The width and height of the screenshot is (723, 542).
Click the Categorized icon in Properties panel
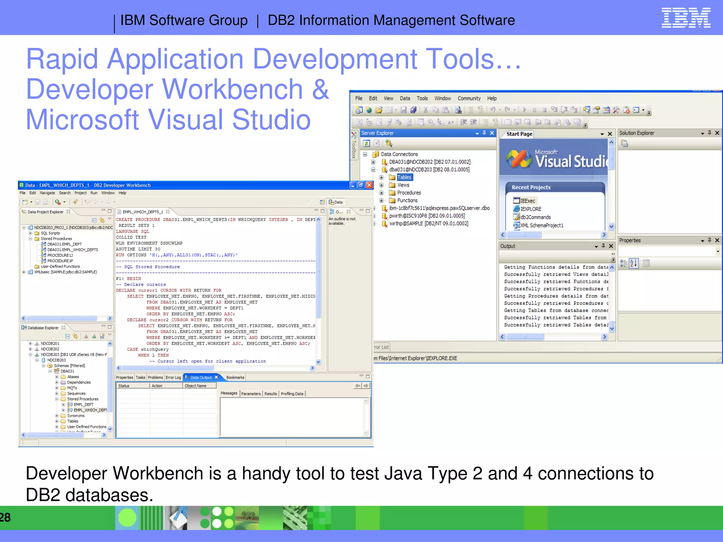pyautogui.click(x=623, y=263)
